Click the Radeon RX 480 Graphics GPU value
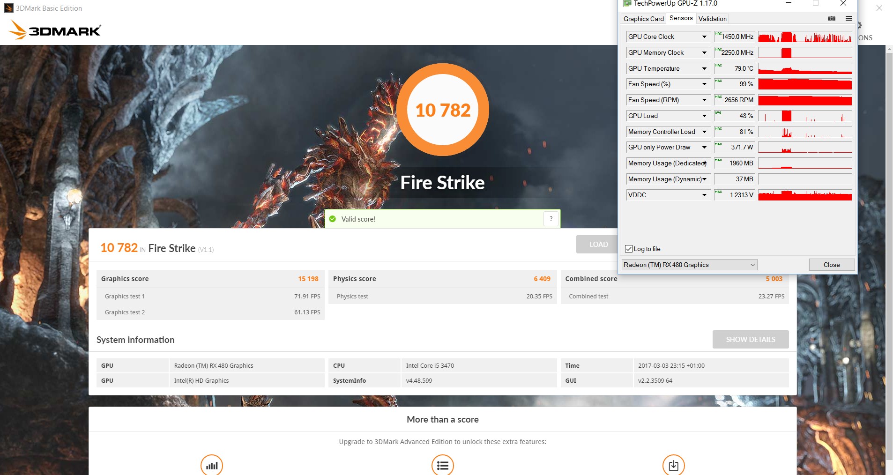Screen dimensions: 893x475 214,365
